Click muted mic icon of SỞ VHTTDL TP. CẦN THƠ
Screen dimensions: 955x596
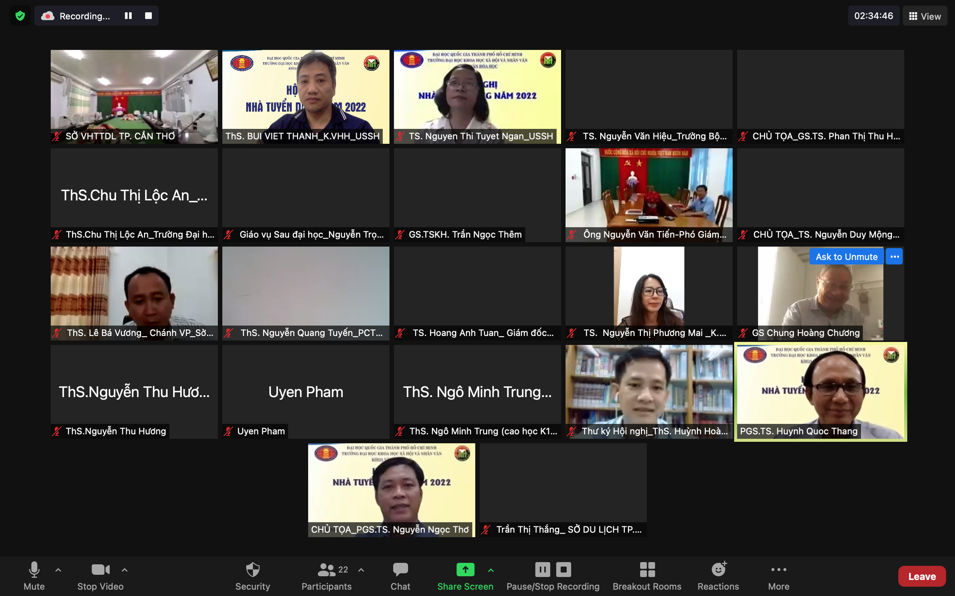click(56, 136)
